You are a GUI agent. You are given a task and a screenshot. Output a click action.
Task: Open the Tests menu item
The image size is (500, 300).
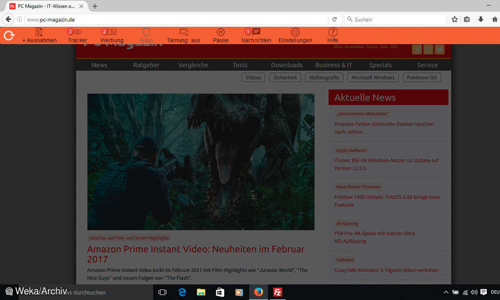coord(240,65)
